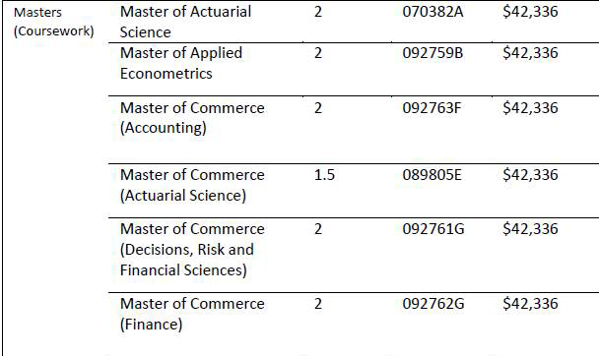
Task: Click Master of Commerce (Decisions, Risk) text
Action: tap(192, 249)
